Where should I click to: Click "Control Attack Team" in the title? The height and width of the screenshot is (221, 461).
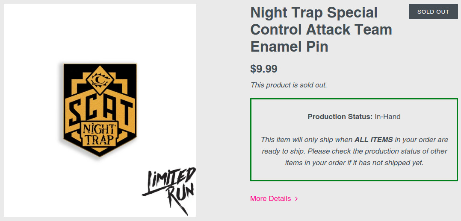(321, 29)
